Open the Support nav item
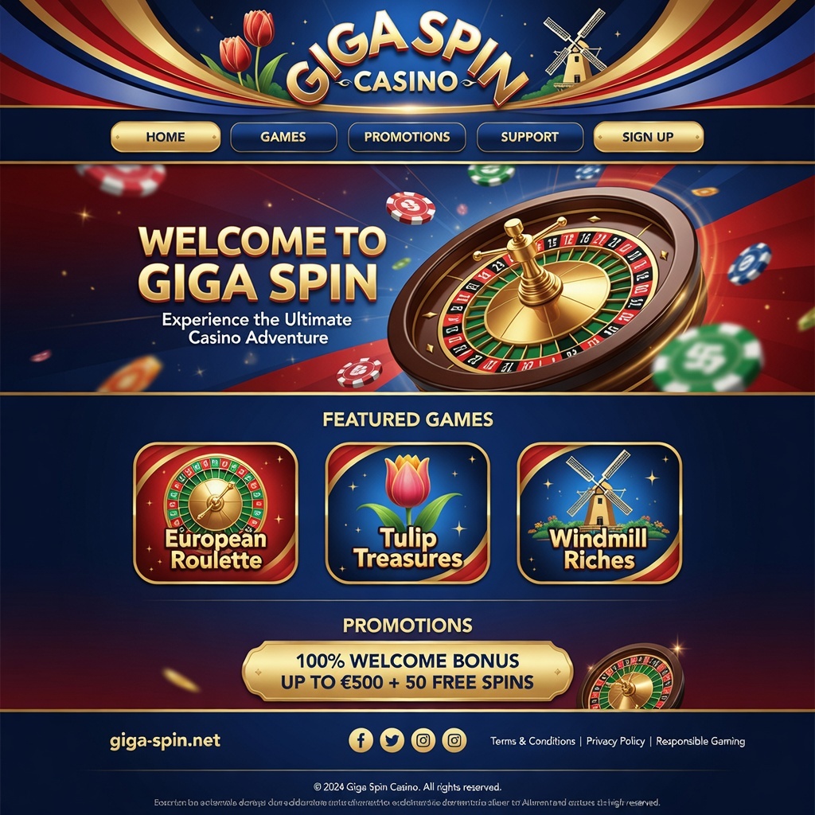This screenshot has width=815, height=815. pyautogui.click(x=529, y=137)
